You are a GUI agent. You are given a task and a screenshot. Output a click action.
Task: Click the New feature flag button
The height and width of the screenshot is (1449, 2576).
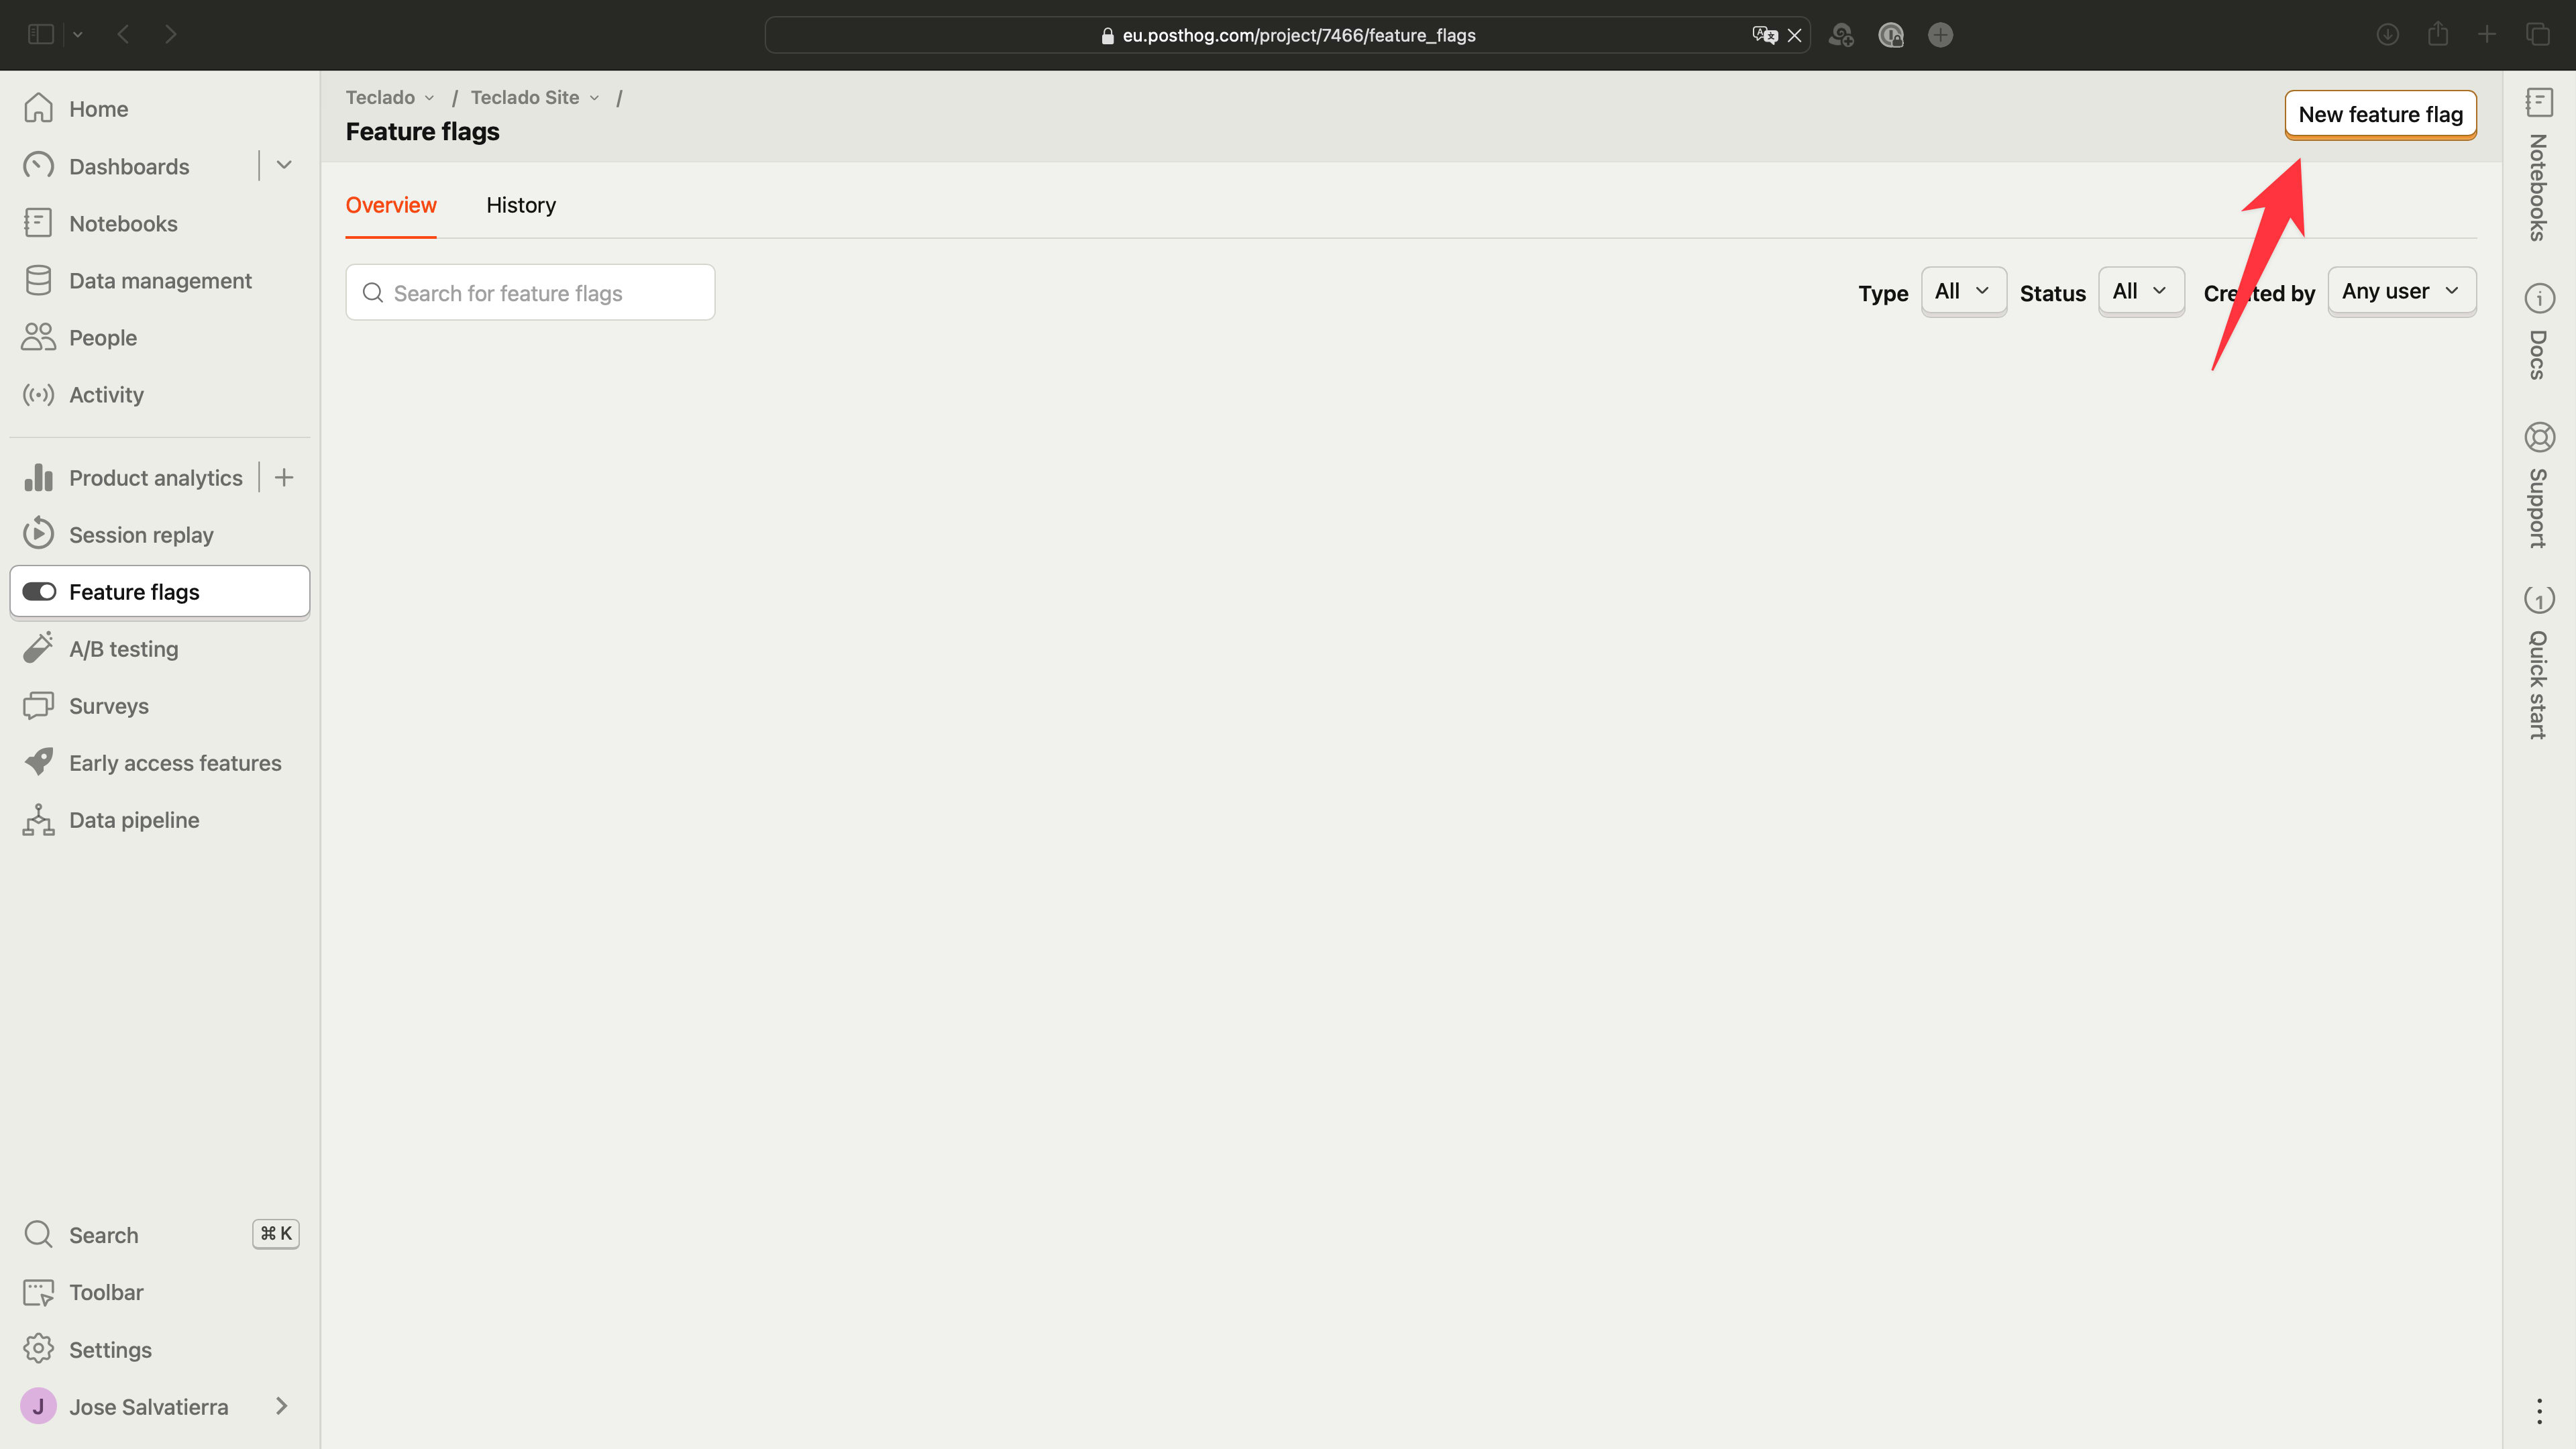[2381, 113]
